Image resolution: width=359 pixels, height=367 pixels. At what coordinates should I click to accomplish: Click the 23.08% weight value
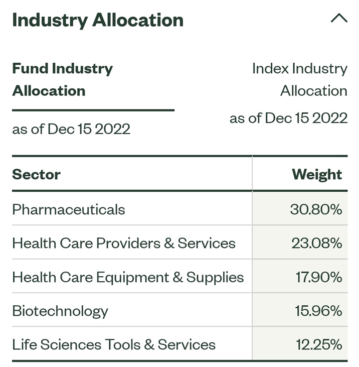pyautogui.click(x=317, y=242)
